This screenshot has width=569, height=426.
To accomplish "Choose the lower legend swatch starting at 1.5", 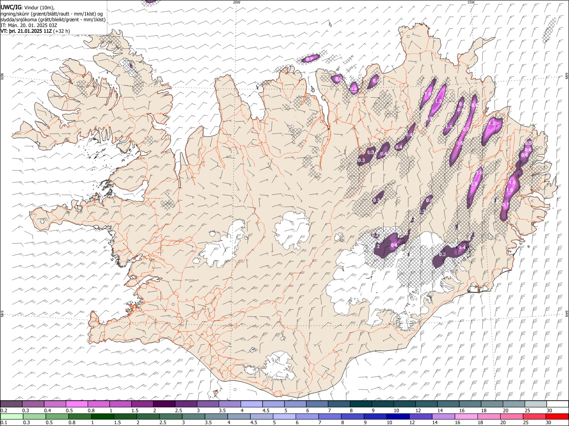I will pyautogui.click(x=125, y=417).
